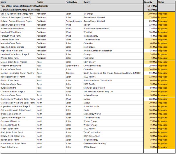Click RATCH-Australia Corporation owner cell
Screen dimensions: 176x154
pyautogui.click(x=113, y=51)
